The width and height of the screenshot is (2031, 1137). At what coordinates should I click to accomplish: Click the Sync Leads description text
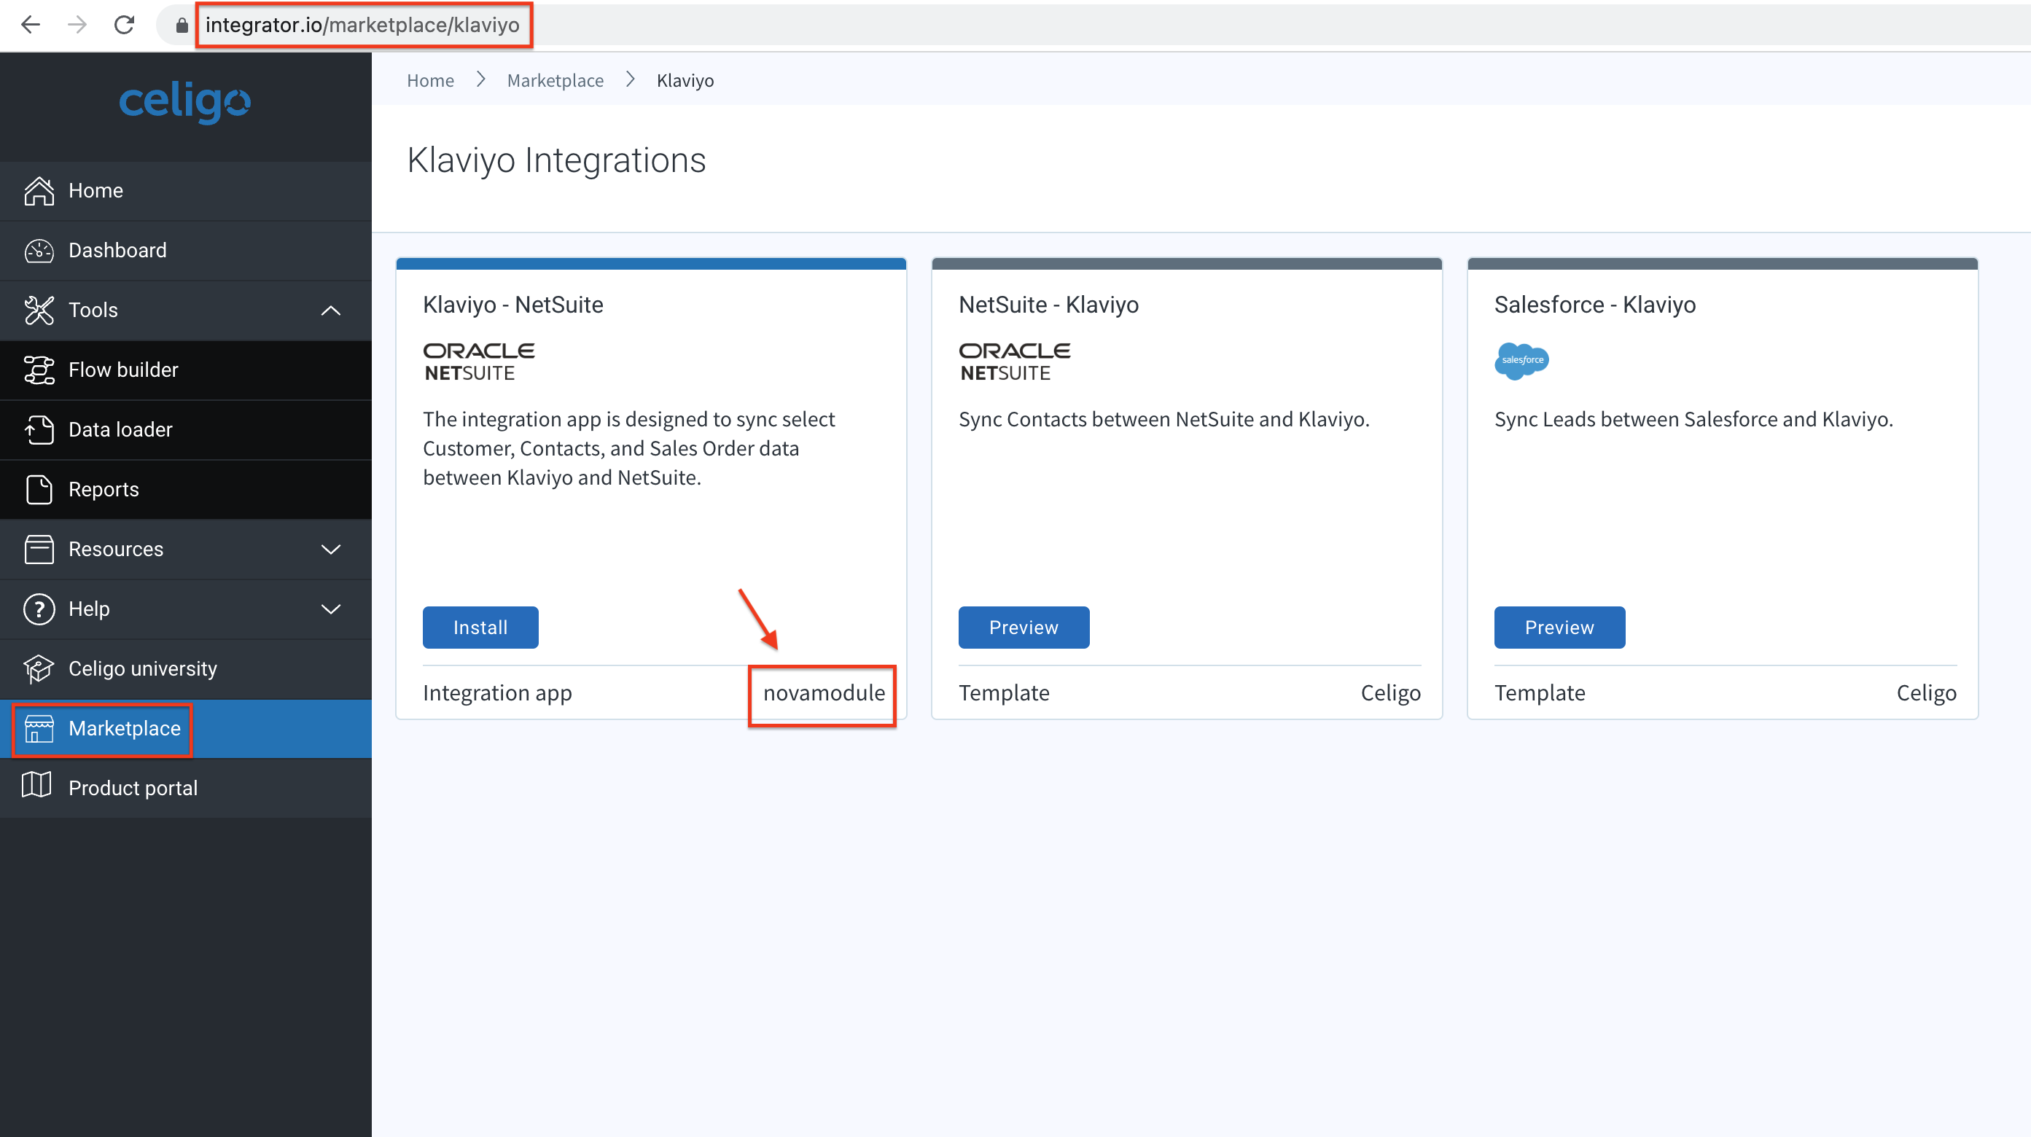(x=1693, y=420)
